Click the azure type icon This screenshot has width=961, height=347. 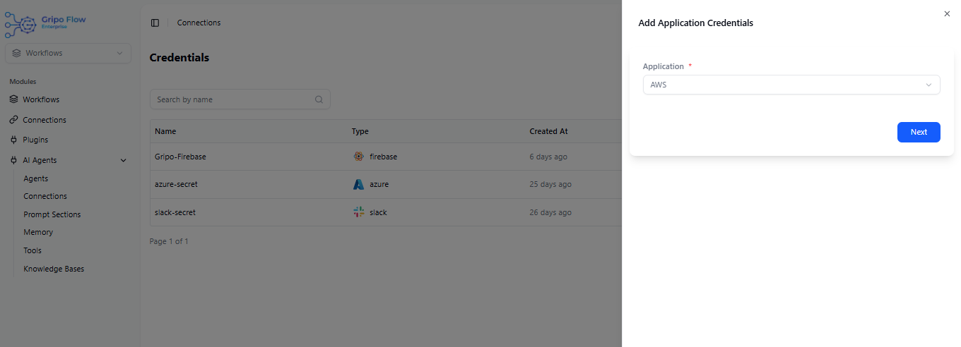click(x=358, y=184)
